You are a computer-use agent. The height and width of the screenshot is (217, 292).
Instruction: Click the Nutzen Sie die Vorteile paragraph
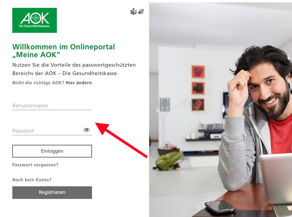74,69
